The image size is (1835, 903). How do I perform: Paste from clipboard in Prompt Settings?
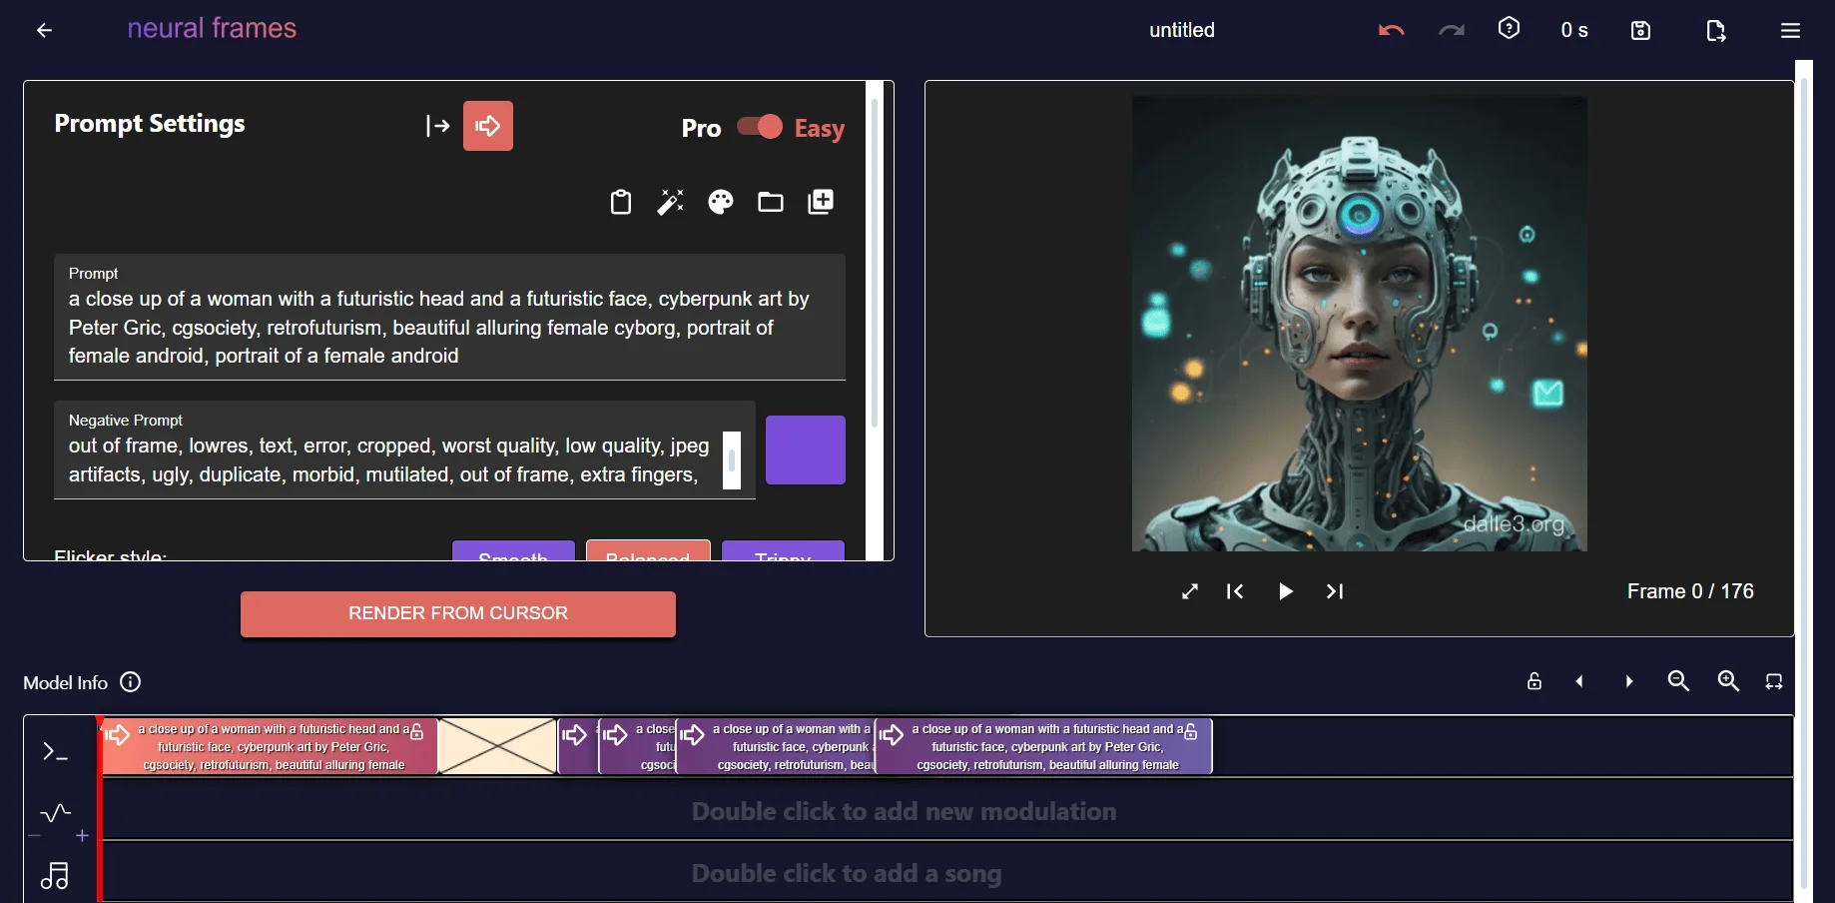pos(621,202)
